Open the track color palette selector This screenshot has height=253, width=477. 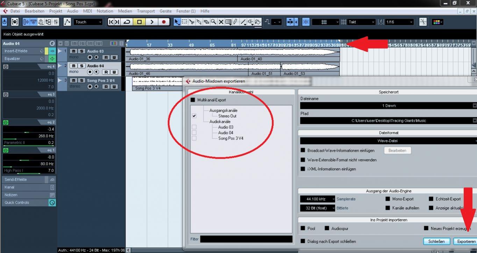pyautogui.click(x=437, y=22)
